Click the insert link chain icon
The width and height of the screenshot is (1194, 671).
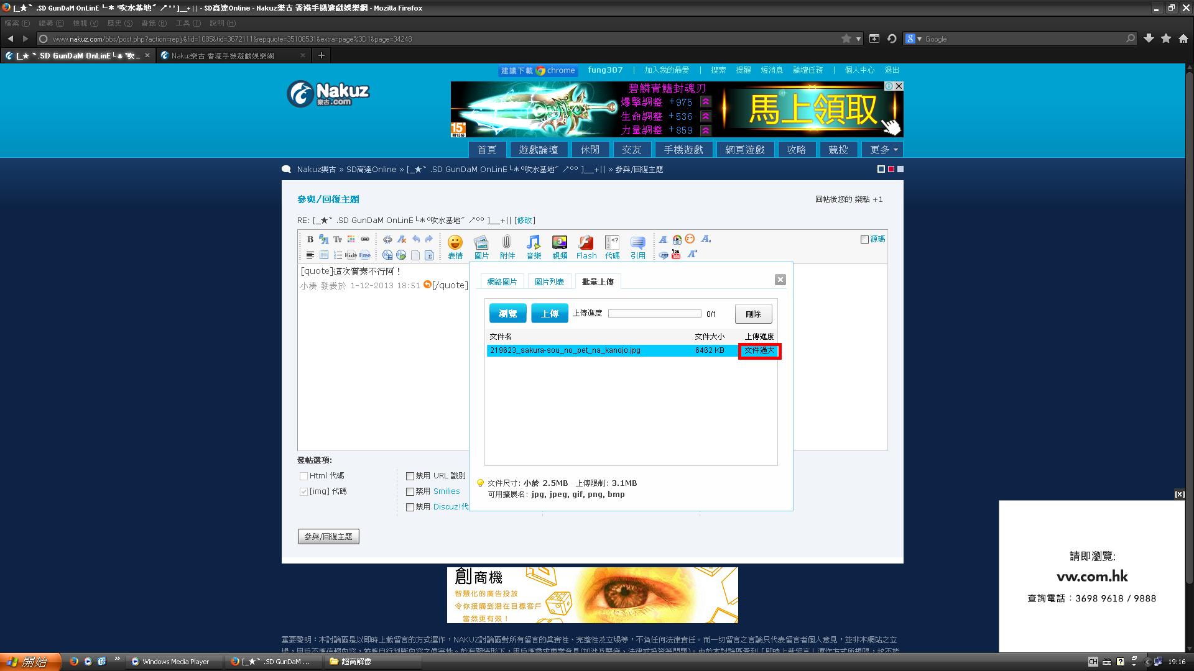pyautogui.click(x=365, y=239)
